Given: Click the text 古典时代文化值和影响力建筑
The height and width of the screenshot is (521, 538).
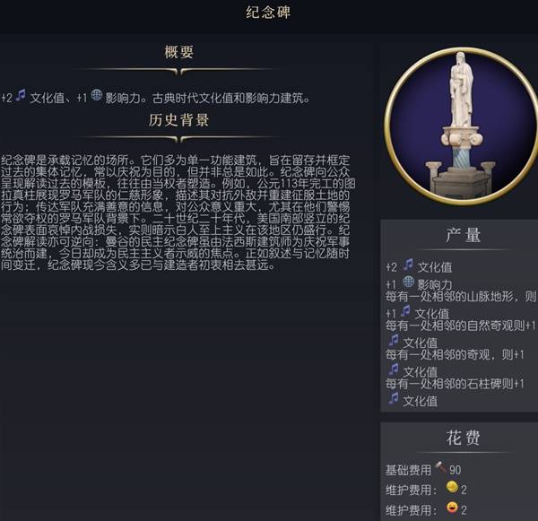Looking at the screenshot, I should [x=230, y=99].
